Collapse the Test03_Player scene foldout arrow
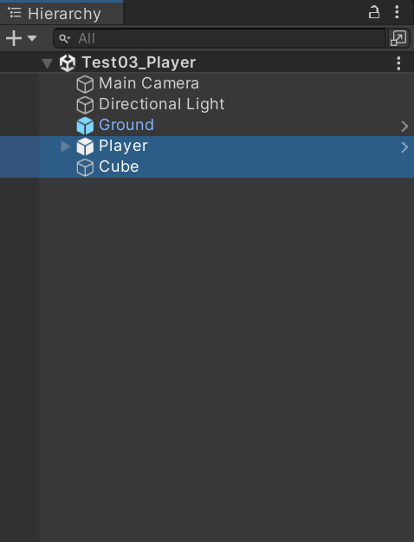This screenshot has width=414, height=542. click(47, 63)
